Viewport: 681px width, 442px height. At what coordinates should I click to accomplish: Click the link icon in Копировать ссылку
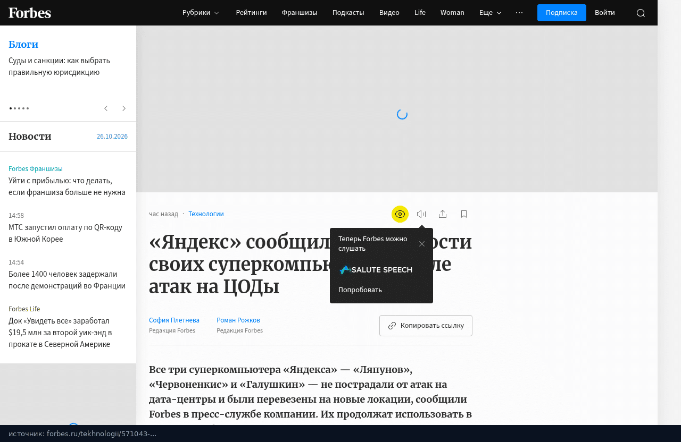(x=392, y=326)
